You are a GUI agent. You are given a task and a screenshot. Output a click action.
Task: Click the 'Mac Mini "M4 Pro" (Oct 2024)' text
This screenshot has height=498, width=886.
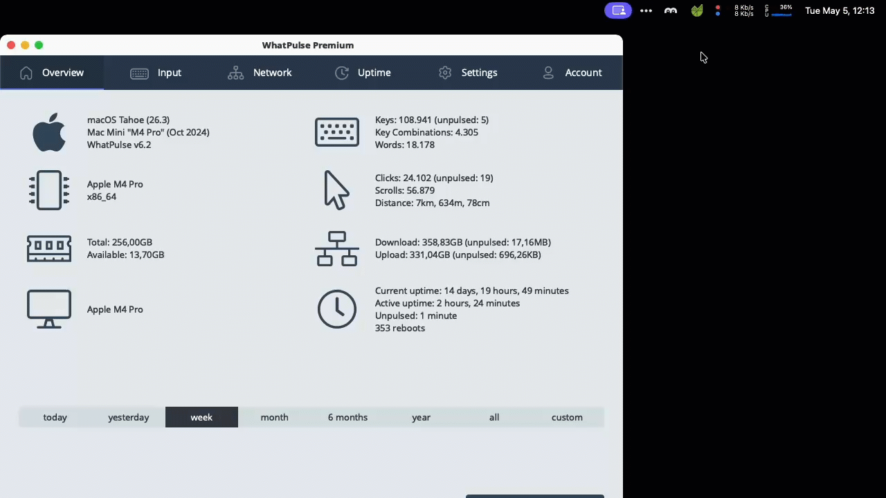tap(148, 132)
